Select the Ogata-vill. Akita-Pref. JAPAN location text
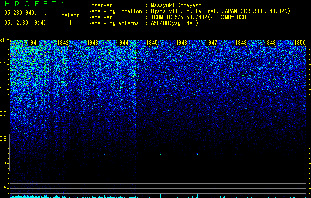 [x=221, y=11]
